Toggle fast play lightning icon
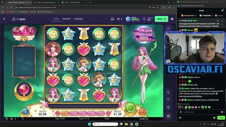The width and height of the screenshot is (226, 127). [15, 119]
